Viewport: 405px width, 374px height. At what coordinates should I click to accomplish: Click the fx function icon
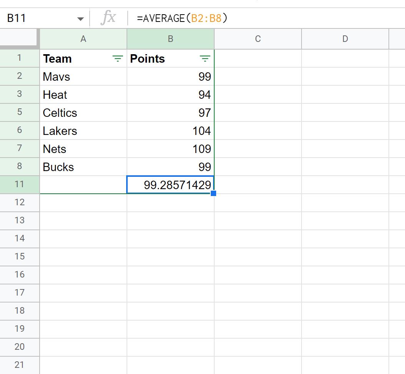[x=108, y=18]
